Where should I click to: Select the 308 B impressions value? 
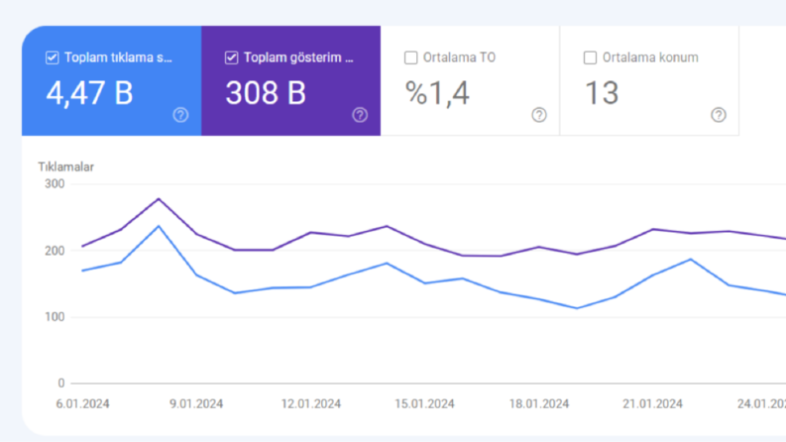tap(266, 93)
